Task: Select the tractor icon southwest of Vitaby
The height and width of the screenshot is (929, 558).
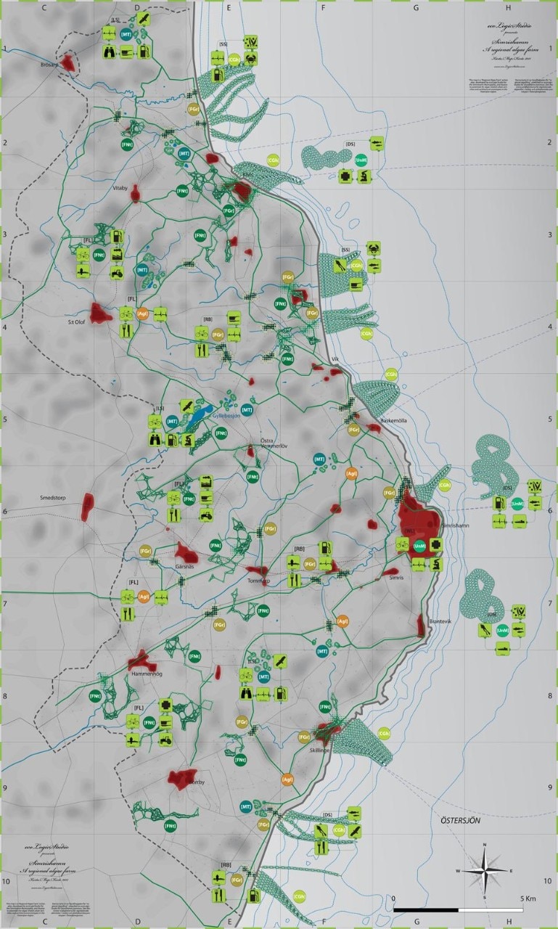Action: coord(116,271)
